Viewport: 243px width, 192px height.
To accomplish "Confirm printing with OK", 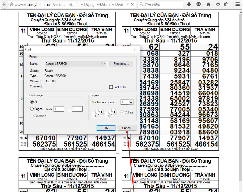I will pos(106,128).
